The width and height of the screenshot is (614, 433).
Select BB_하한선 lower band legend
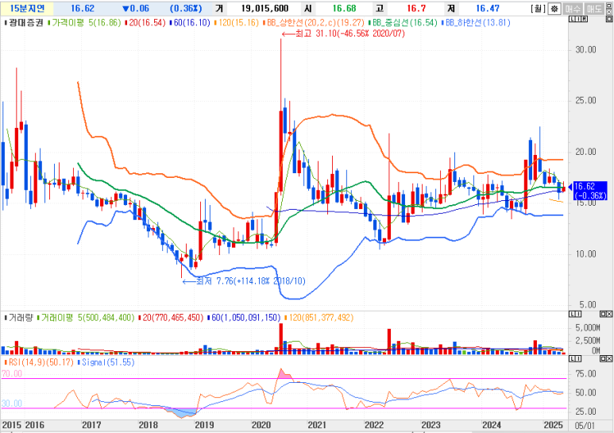coord(476,23)
